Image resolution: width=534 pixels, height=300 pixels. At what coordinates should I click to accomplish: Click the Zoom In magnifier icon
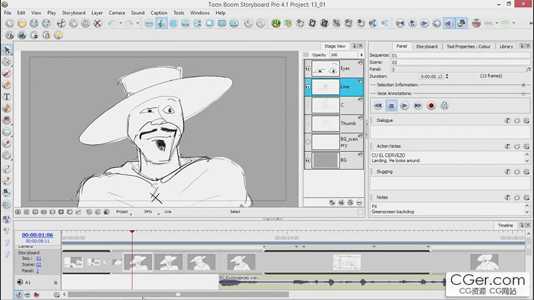coord(248,24)
